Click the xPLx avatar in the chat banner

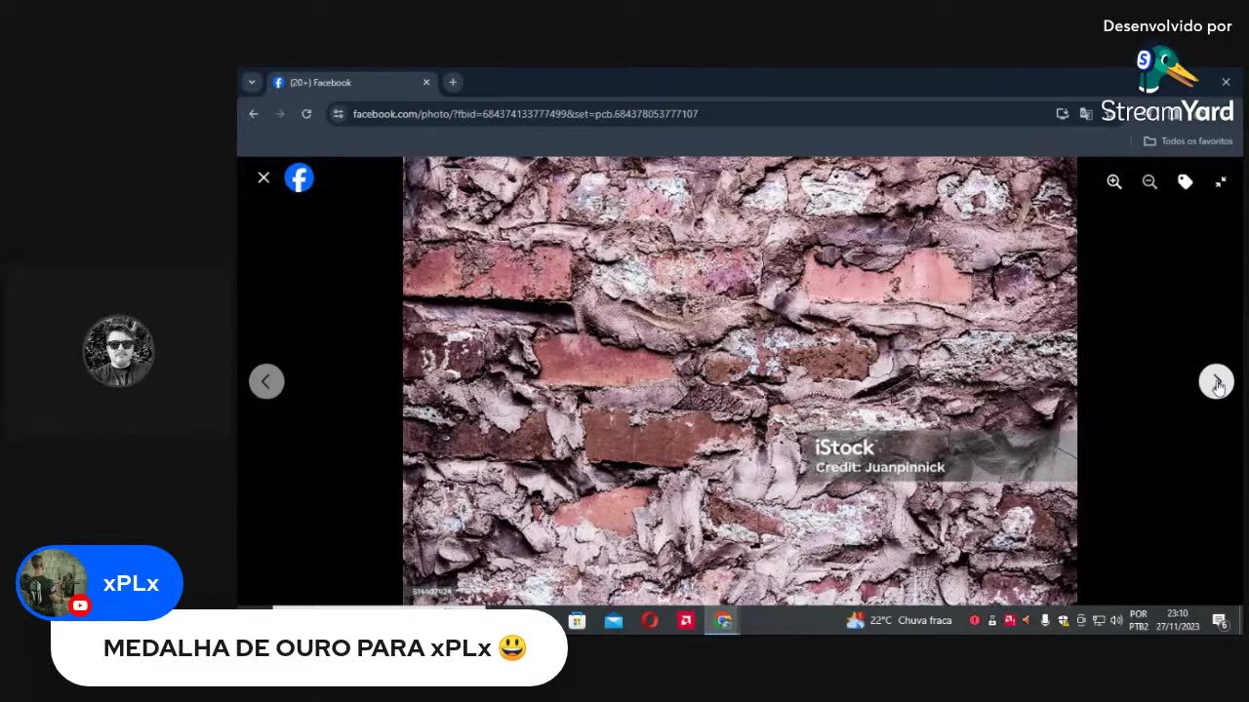[53, 583]
